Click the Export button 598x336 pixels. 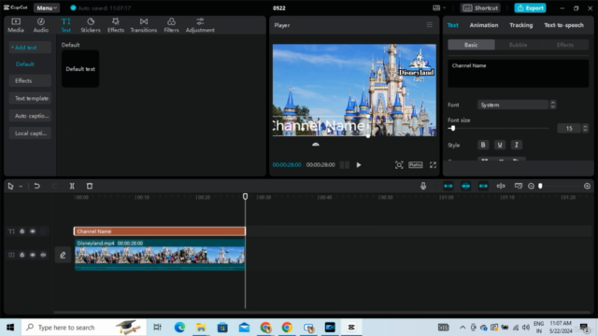coord(530,8)
